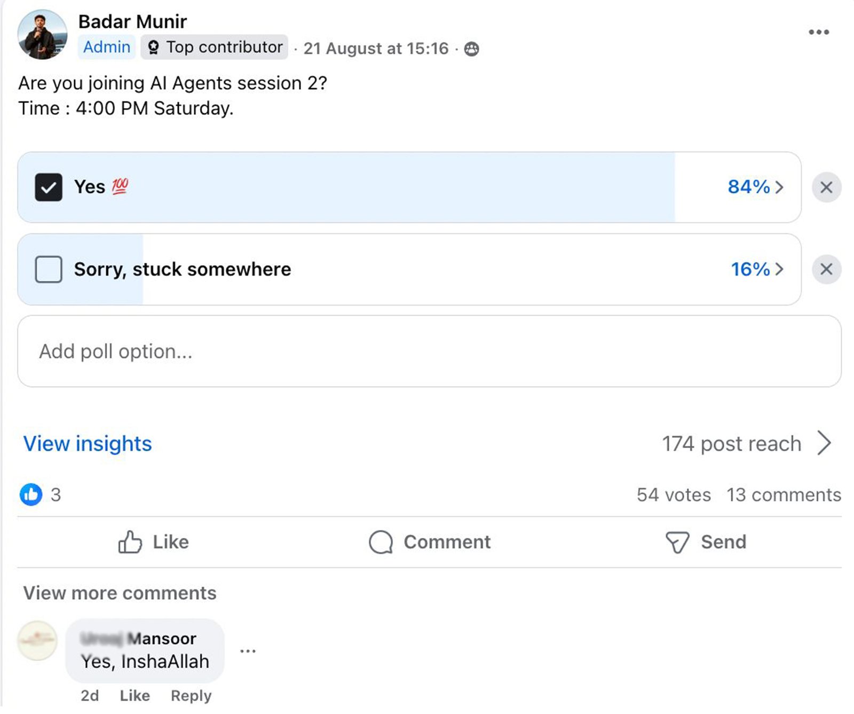Click the Send button on the post
Viewport: 854px width, 714px height.
tap(706, 542)
